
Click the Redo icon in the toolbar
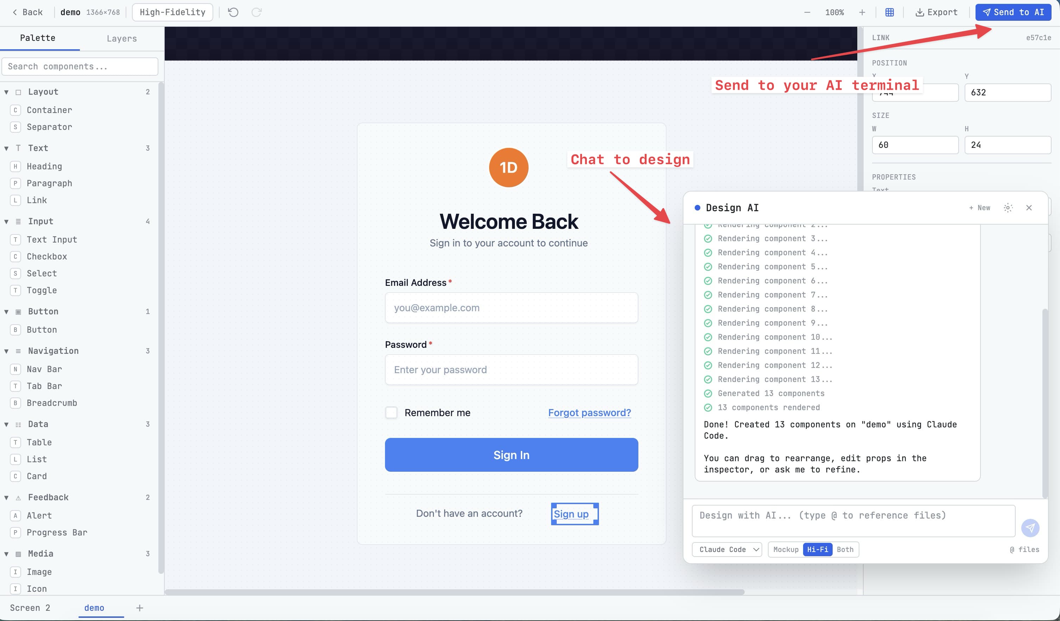256,12
